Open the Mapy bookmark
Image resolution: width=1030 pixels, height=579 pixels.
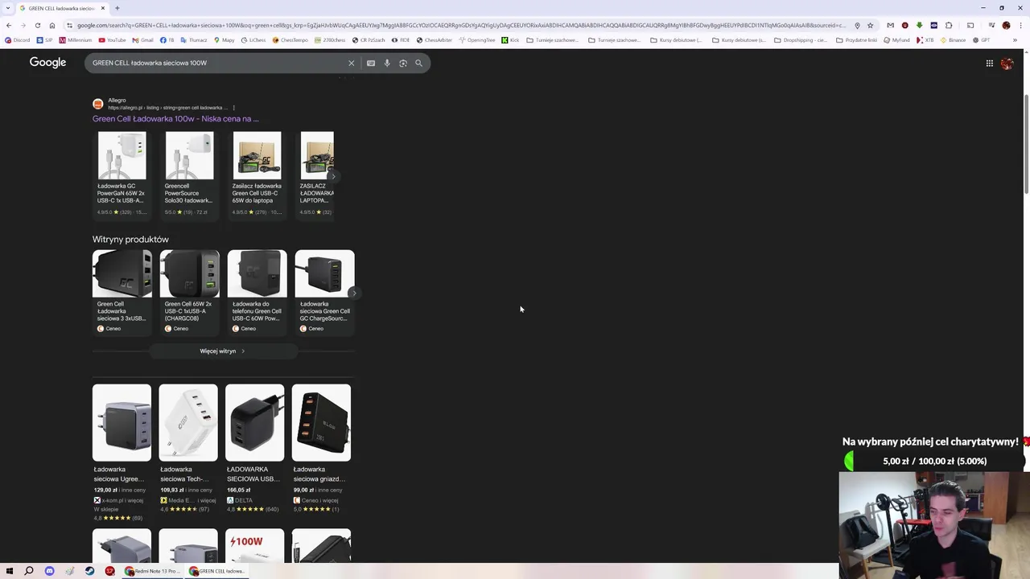(224, 40)
